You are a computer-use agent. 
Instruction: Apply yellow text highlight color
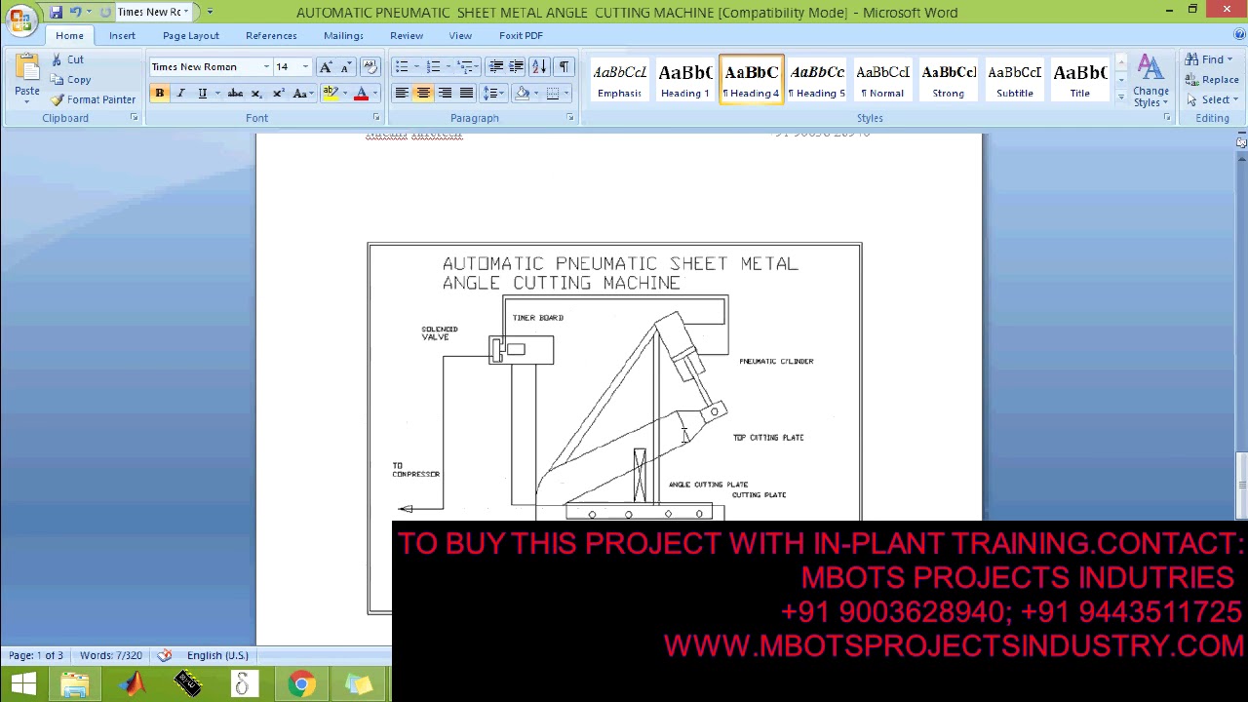click(x=330, y=94)
